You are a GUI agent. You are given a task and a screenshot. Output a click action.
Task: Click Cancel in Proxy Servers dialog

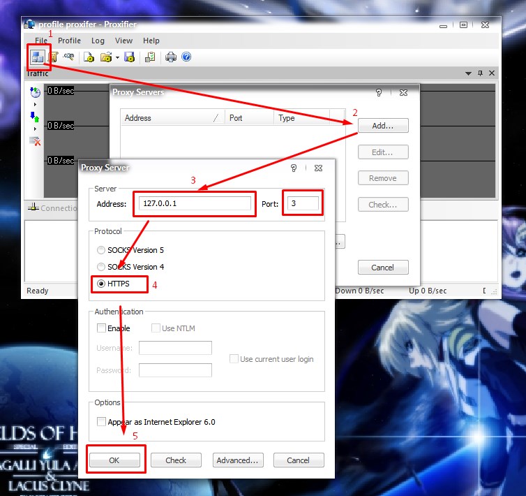[x=383, y=268]
